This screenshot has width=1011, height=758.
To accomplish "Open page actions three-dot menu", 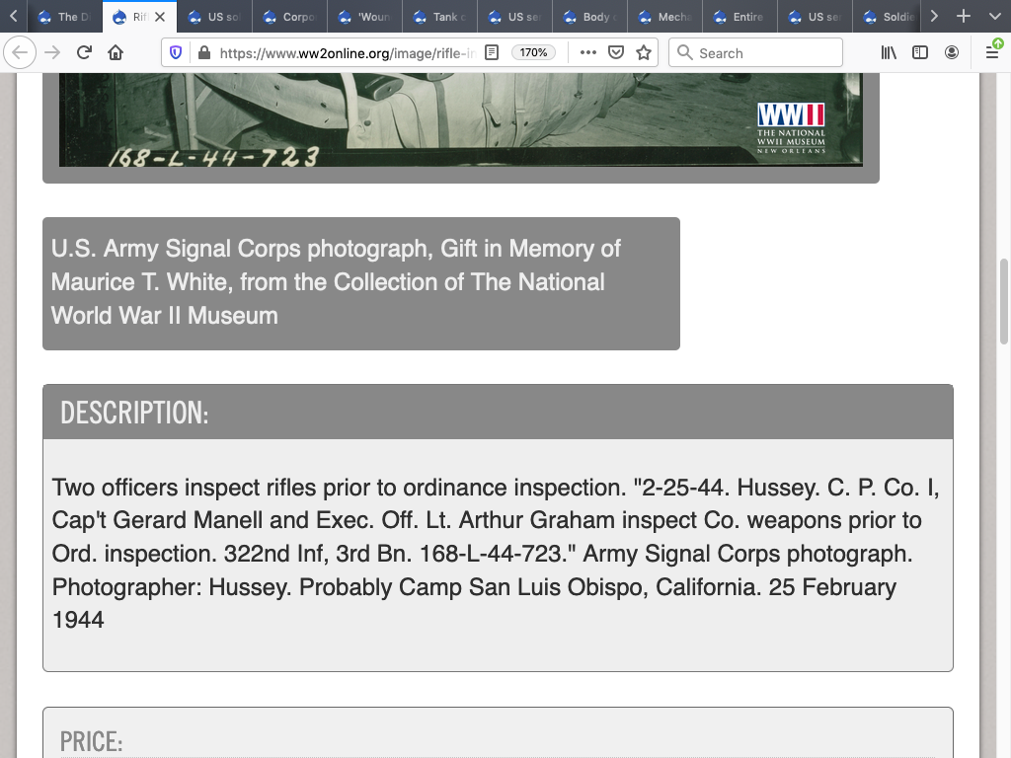I will (x=588, y=53).
